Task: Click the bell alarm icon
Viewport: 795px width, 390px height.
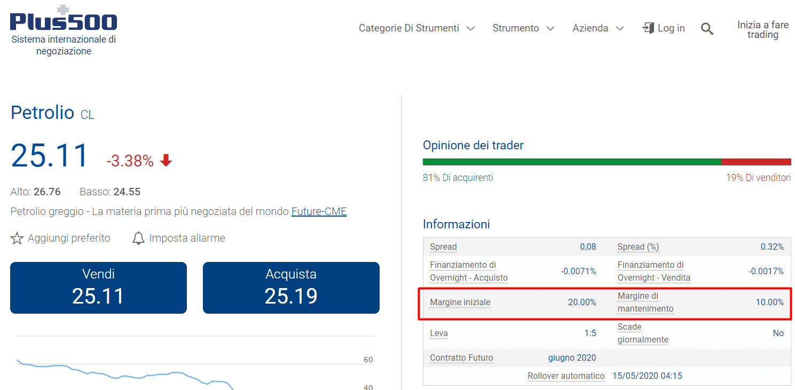Action: point(138,238)
